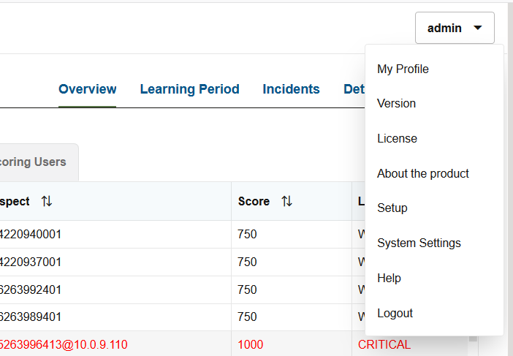Log out using the Logout entry
Image resolution: width=513 pixels, height=356 pixels.
click(395, 313)
